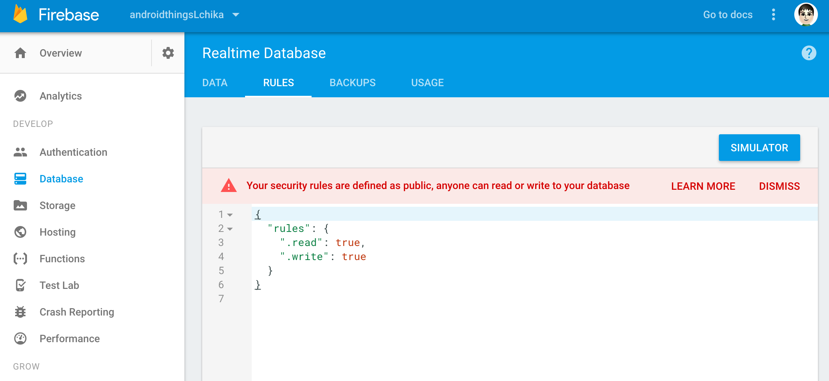829x381 pixels.
Task: Go to Analytics section
Action: pos(61,96)
